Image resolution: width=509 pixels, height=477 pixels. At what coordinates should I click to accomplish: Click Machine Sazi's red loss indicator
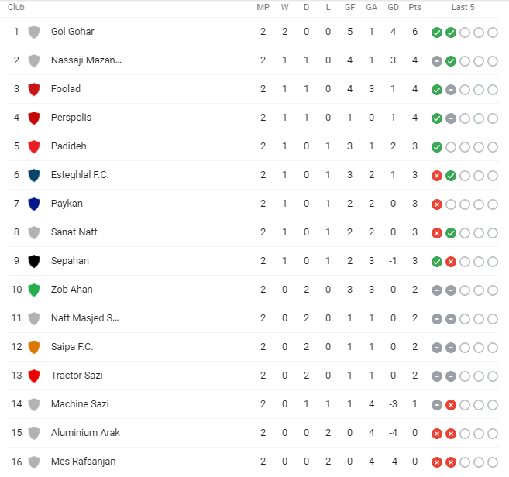451,405
